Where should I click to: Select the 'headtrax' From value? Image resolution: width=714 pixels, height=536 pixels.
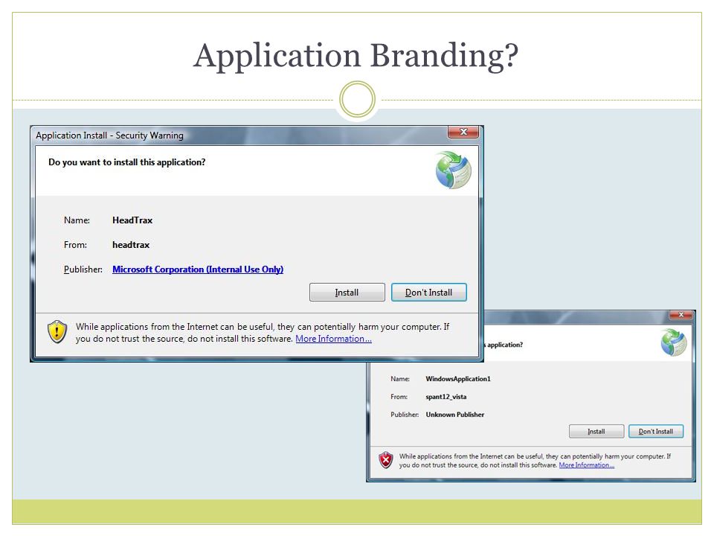[x=131, y=245]
